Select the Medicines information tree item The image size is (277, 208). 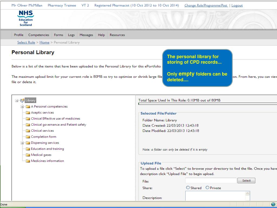[48, 161]
